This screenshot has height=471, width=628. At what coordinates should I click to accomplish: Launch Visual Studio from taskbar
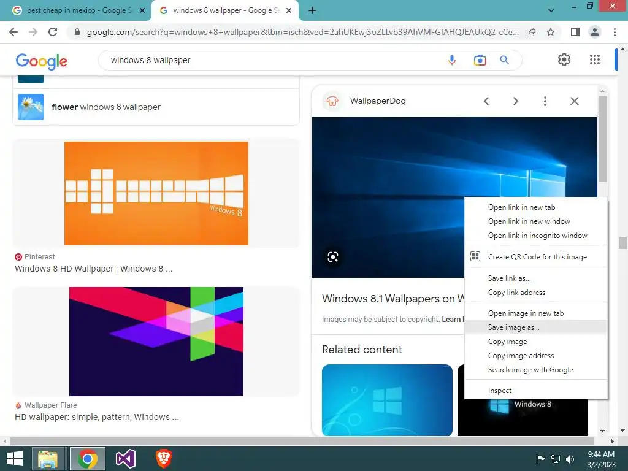(x=126, y=459)
